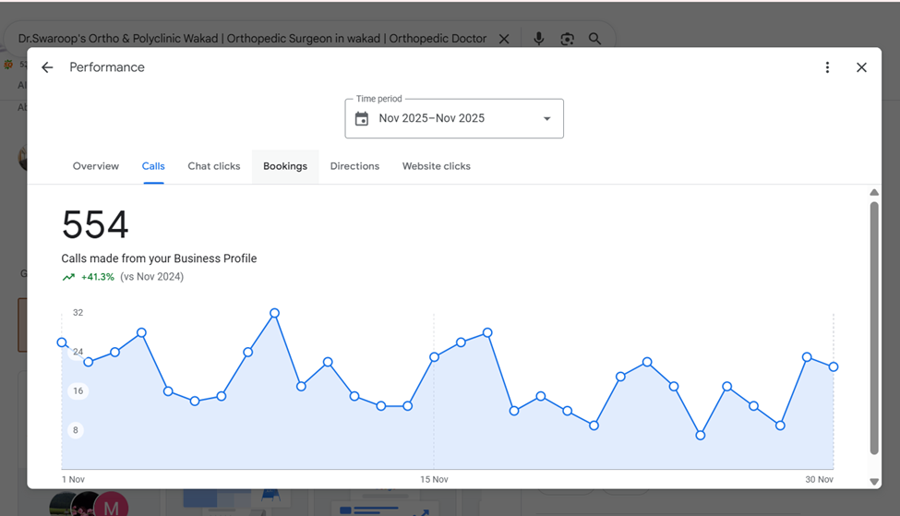The height and width of the screenshot is (516, 900).
Task: Click the Google search box text
Action: coord(252,39)
